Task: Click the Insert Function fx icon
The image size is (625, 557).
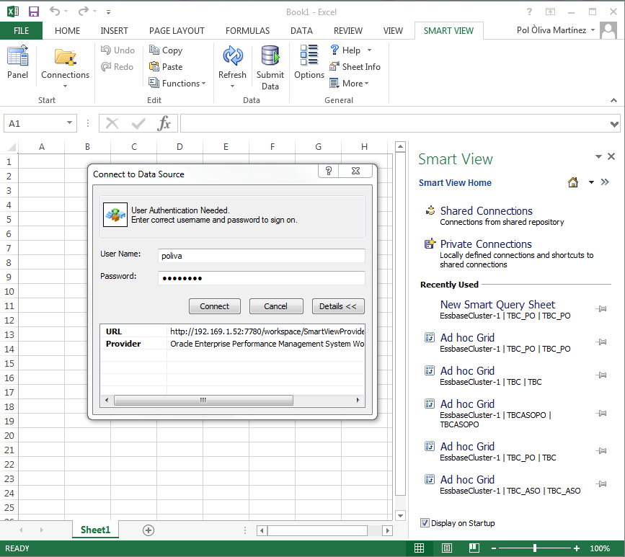Action: coord(164,123)
